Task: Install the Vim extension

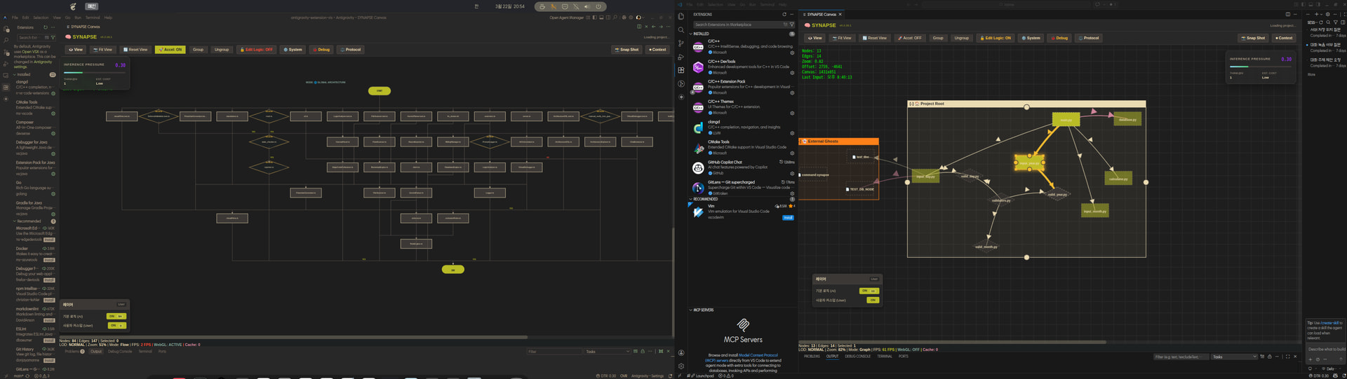Action: pyautogui.click(x=788, y=218)
